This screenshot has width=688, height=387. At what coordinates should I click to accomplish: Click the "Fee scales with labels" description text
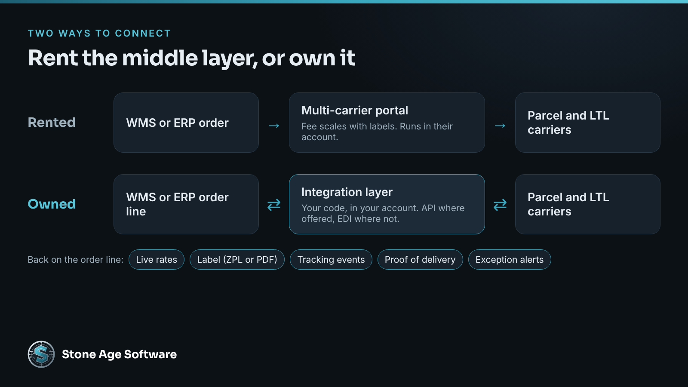377,132
